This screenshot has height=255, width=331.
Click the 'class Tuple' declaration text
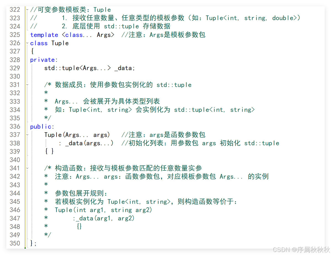tap(49, 43)
